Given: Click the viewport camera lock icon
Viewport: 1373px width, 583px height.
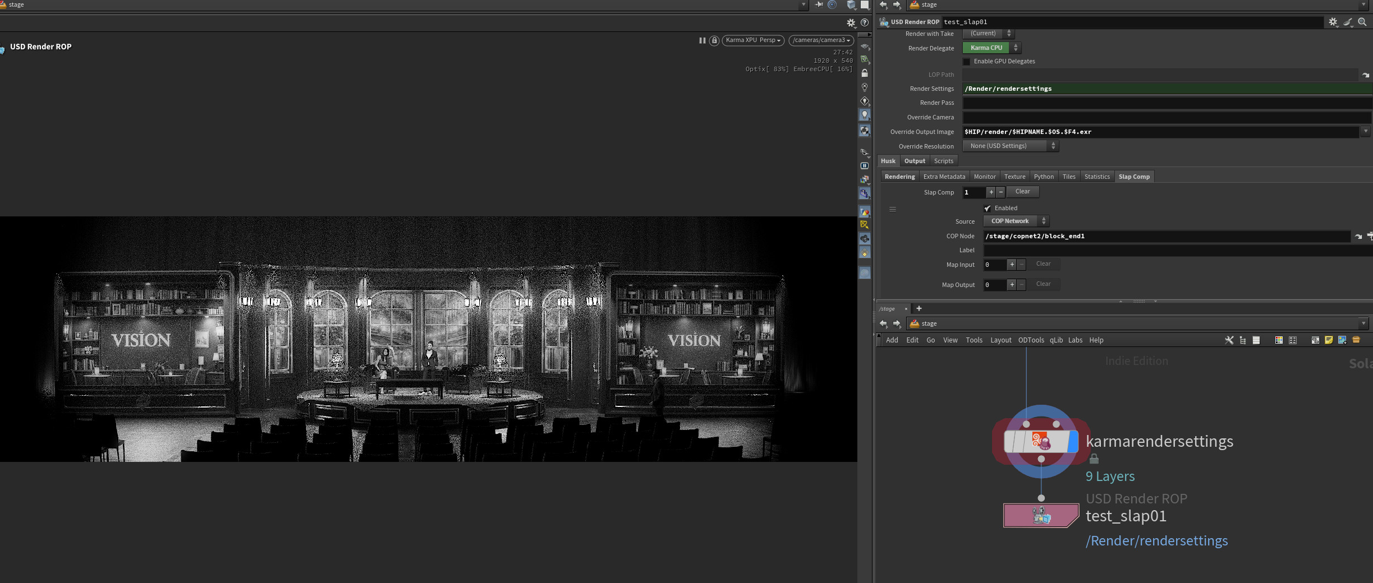Looking at the screenshot, I should 714,40.
